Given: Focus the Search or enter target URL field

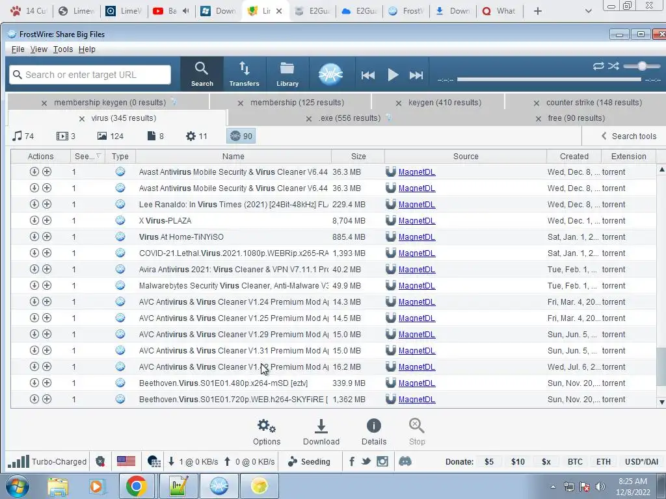Looking at the screenshot, I should [90, 75].
